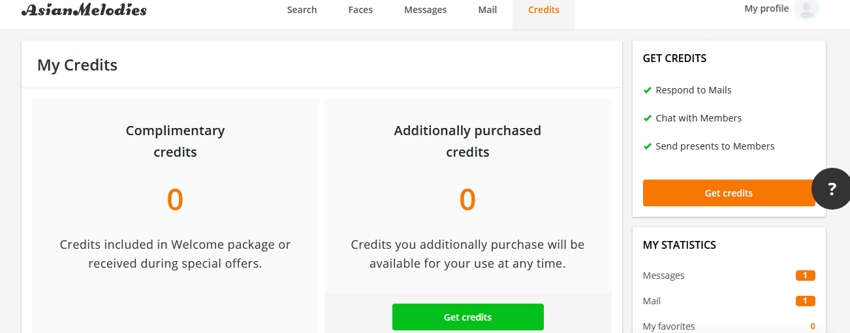The image size is (850, 333).
Task: Click the checkmark beside Send presents to Members
Action: [x=648, y=146]
